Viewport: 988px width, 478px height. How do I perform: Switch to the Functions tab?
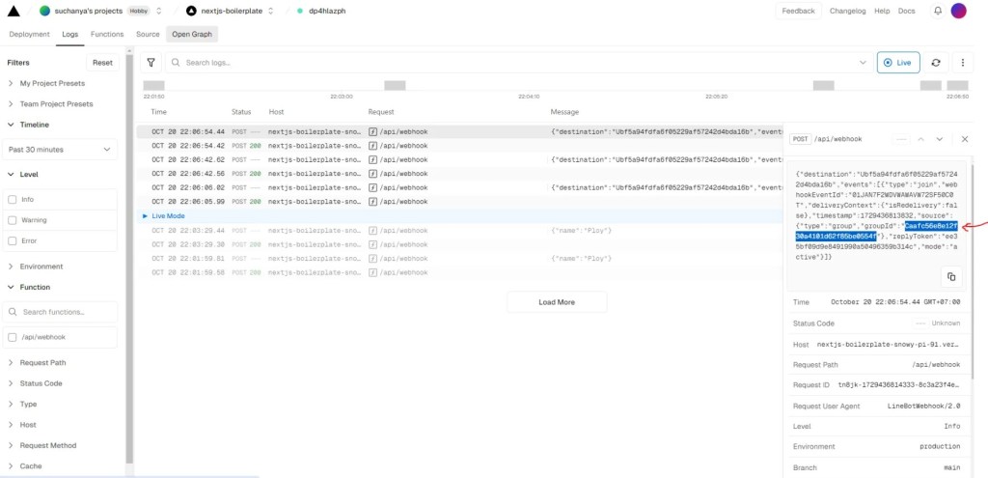(107, 34)
